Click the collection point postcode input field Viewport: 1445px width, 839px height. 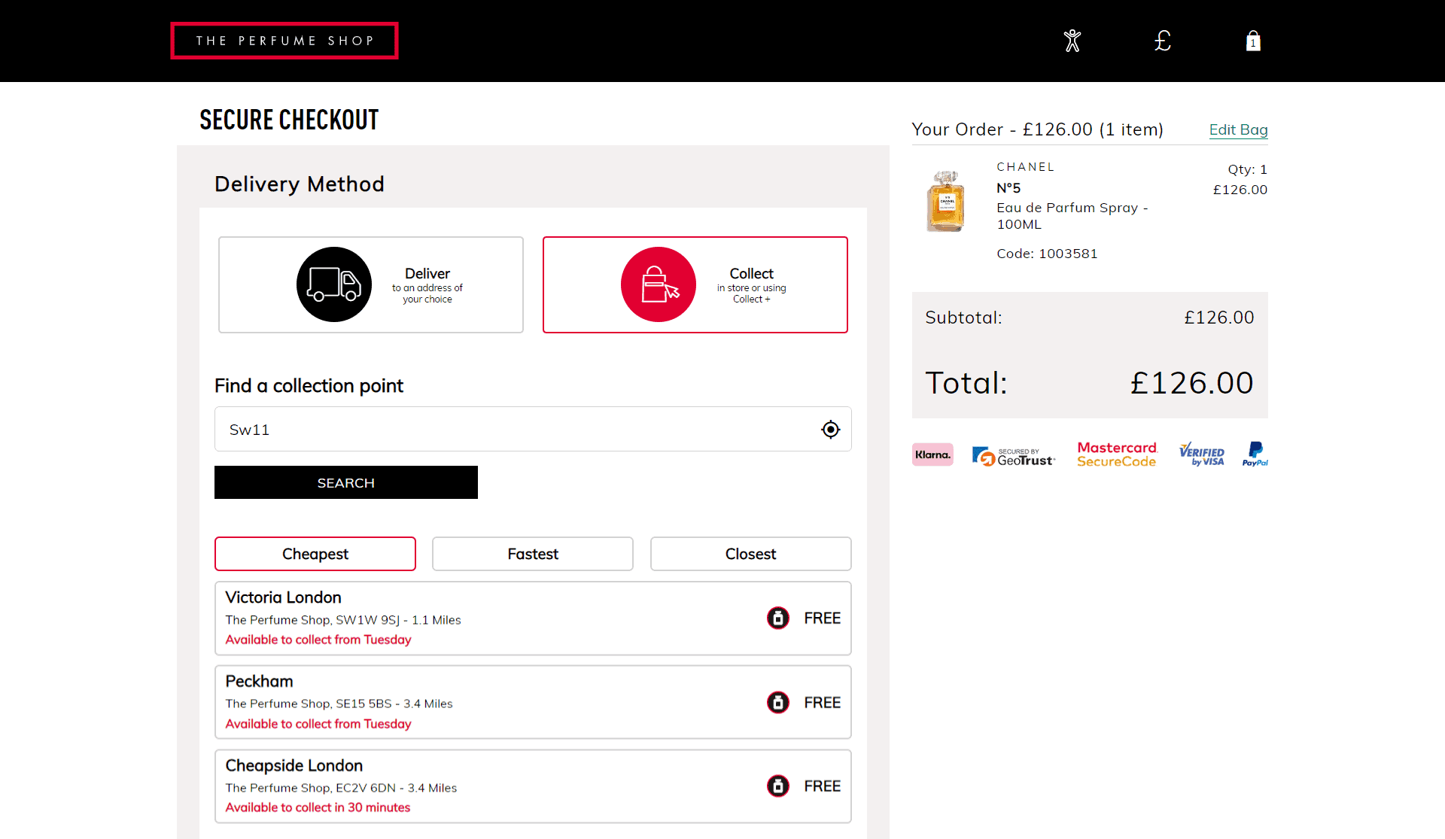[x=519, y=429]
